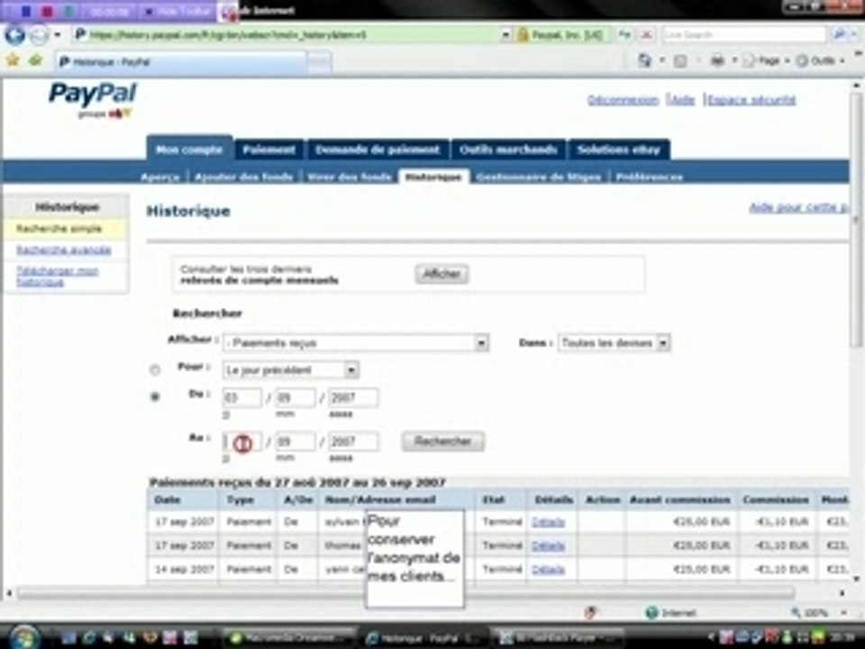Click the Live Search input box
Viewport: 865px width, 649px height.
click(743, 35)
